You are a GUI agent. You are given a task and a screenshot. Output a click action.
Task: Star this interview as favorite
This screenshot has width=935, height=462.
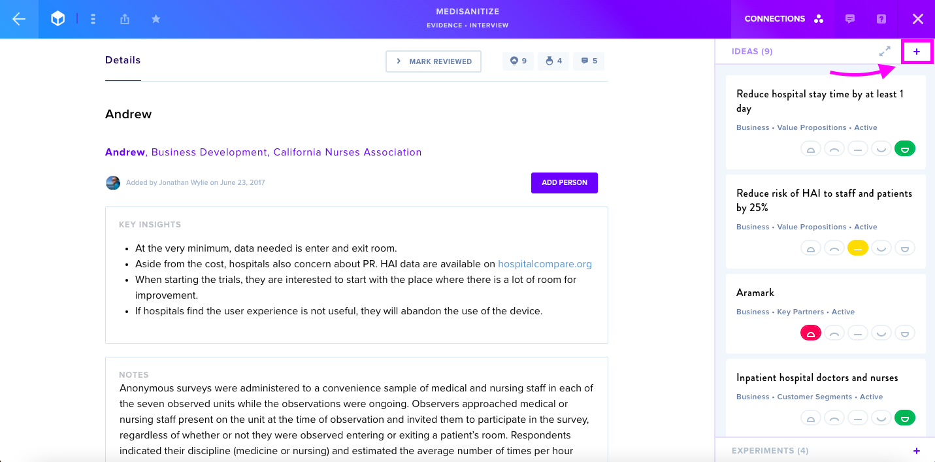[x=156, y=19]
